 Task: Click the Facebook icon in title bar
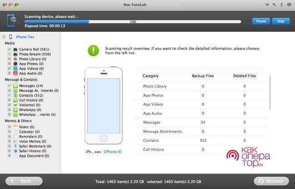pyautogui.click(x=281, y=5)
